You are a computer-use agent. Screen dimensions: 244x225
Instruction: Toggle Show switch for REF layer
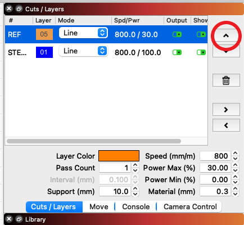pyautogui.click(x=201, y=34)
